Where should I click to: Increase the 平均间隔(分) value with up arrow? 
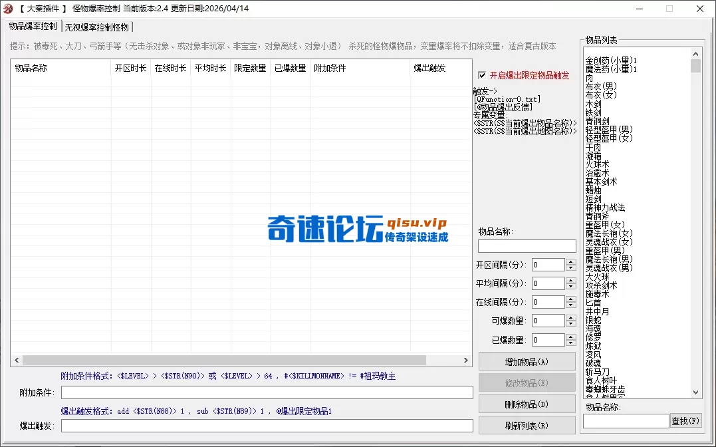pyautogui.click(x=571, y=281)
